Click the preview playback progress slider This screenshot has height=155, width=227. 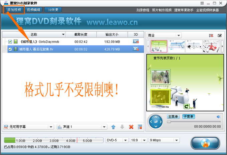194,122
